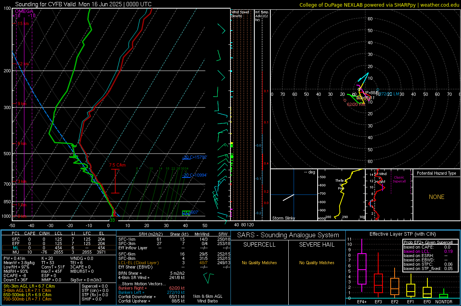This screenshot has width=461, height=306.
Task: Click the ConvT = 51F value
Action: point(53,267)
